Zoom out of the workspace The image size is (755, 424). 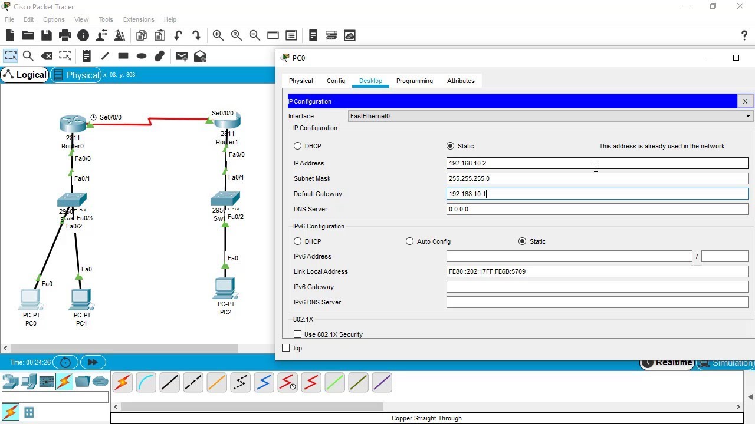(255, 35)
